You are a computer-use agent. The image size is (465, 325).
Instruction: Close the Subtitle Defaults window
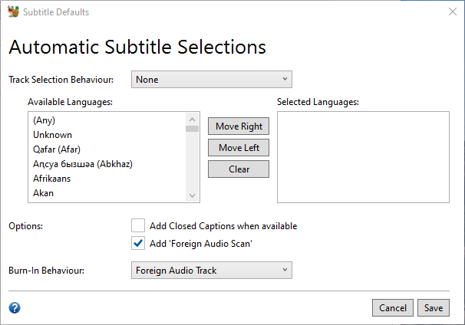pos(453,11)
